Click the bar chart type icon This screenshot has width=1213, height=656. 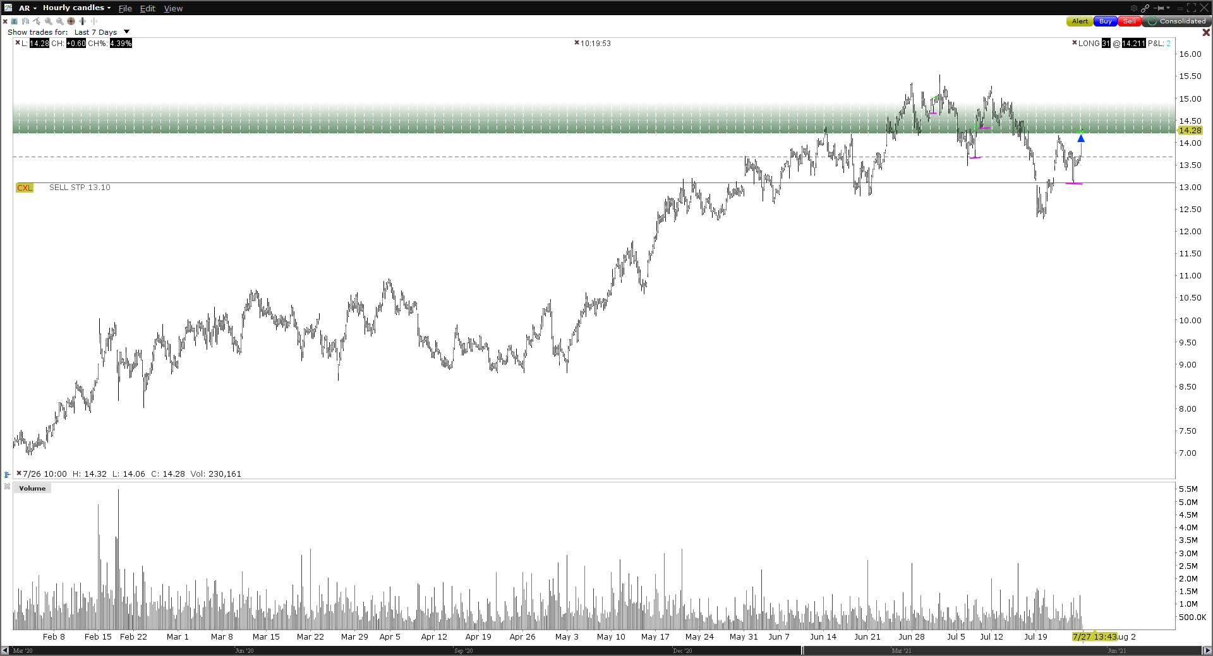pos(26,21)
